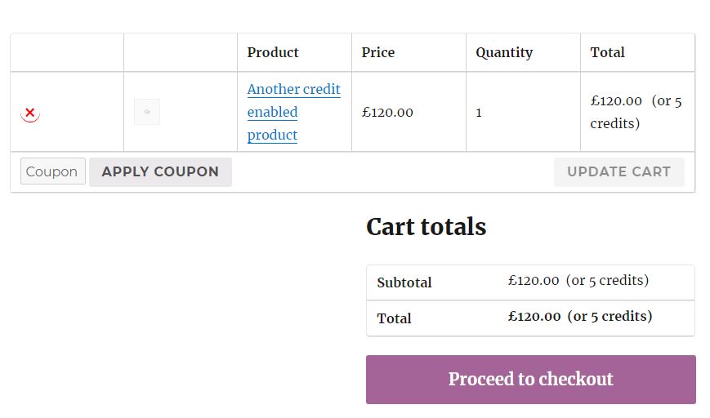This screenshot has width=710, height=418.
Task: Select the bold Total label in cart totals
Action: click(394, 318)
